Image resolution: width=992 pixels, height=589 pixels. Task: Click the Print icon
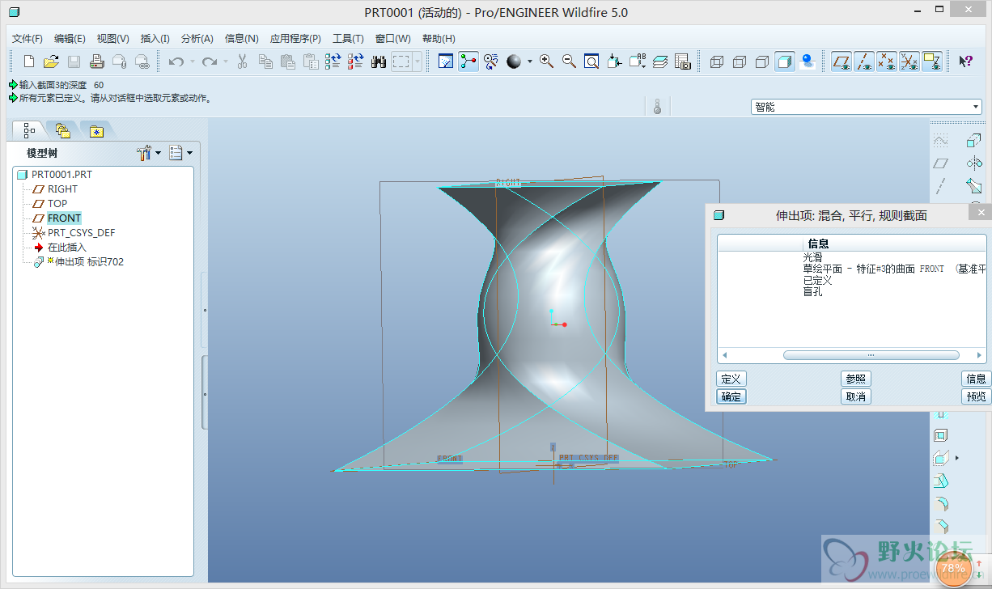(x=96, y=61)
